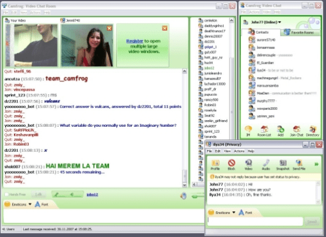326x237 pixels.
Task: Open jobo12 link beside talk controls
Action: tap(92, 195)
